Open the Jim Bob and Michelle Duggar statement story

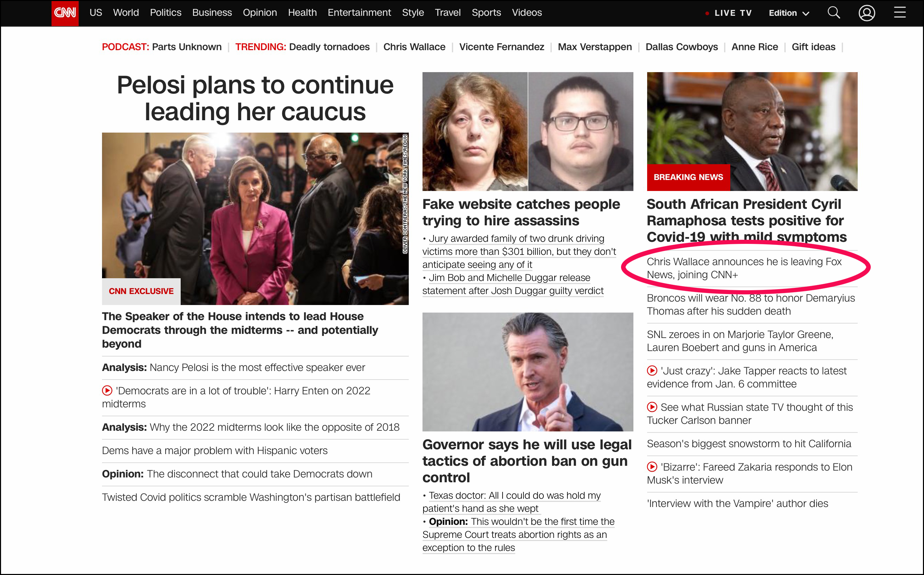pyautogui.click(x=513, y=284)
